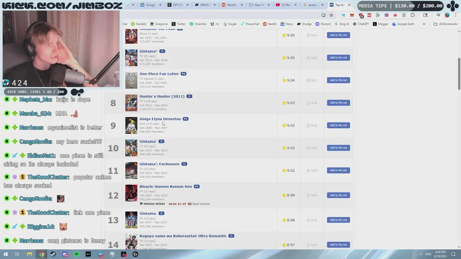Click the ENG language indicator in tray

point(429,254)
